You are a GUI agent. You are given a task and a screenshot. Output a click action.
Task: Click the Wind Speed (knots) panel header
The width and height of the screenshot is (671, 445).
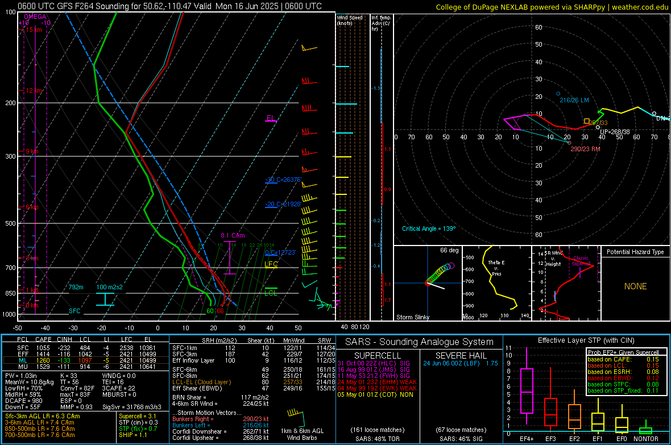(350, 20)
